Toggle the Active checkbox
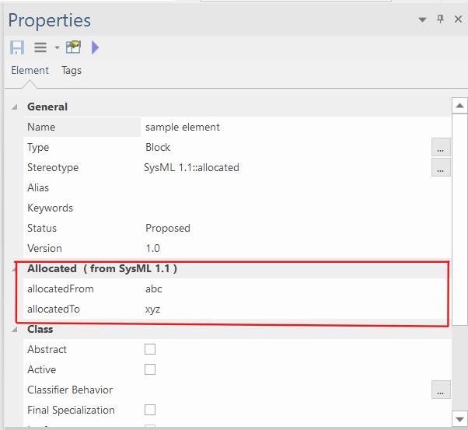Image resolution: width=468 pixels, height=430 pixels. 150,369
